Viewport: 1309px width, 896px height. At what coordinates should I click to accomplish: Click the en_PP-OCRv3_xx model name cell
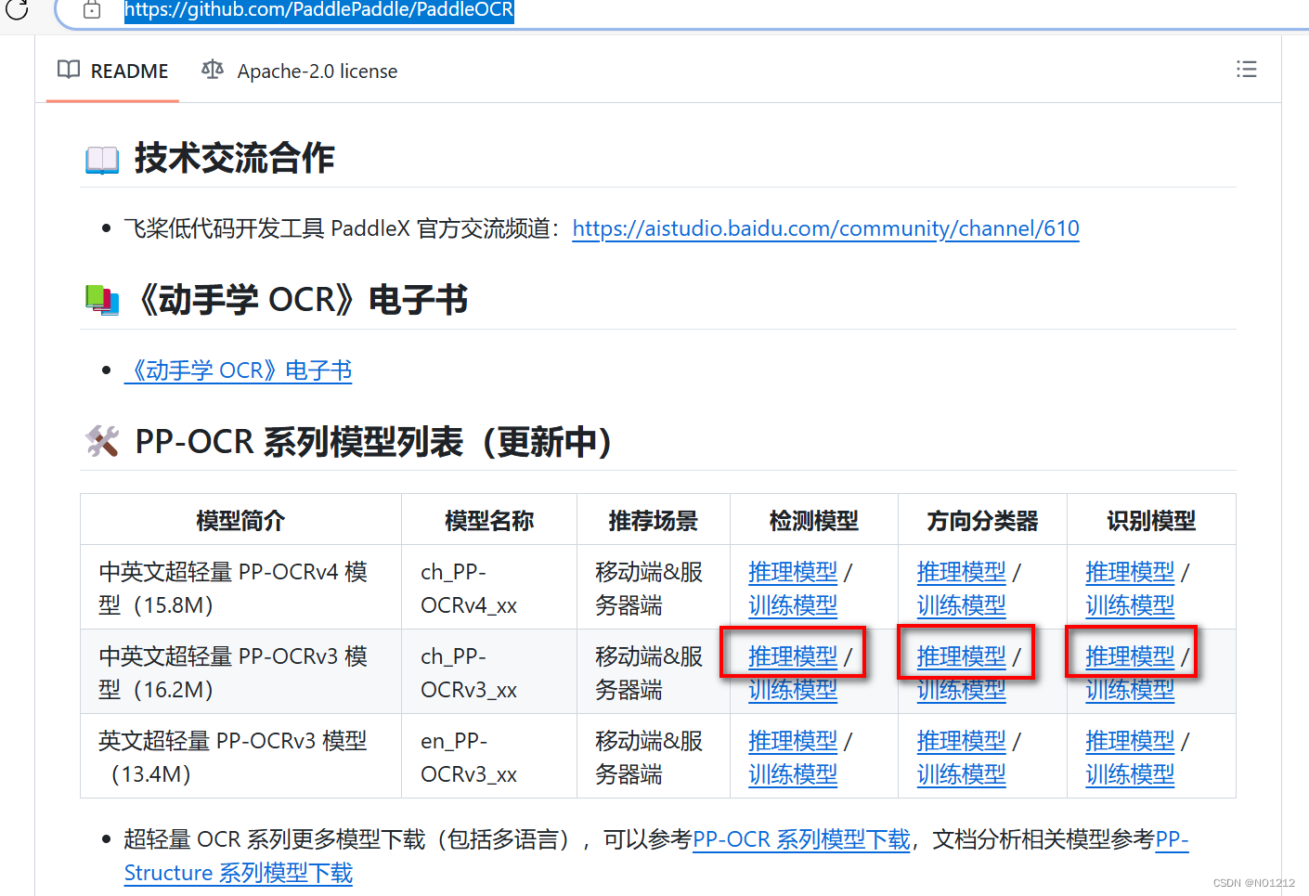tap(489, 757)
